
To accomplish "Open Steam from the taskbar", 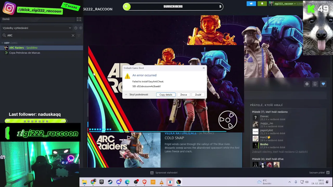I will [x=110, y=182].
